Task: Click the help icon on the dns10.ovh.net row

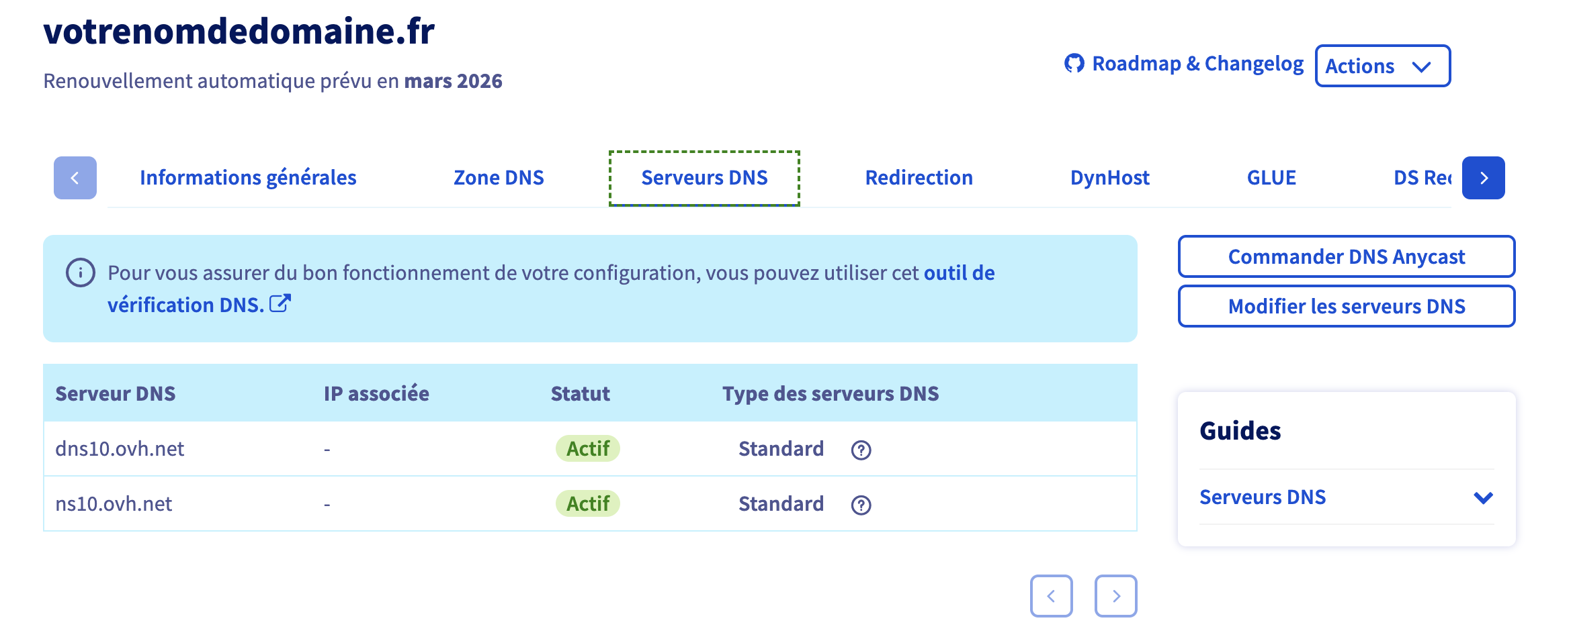Action: (x=861, y=450)
